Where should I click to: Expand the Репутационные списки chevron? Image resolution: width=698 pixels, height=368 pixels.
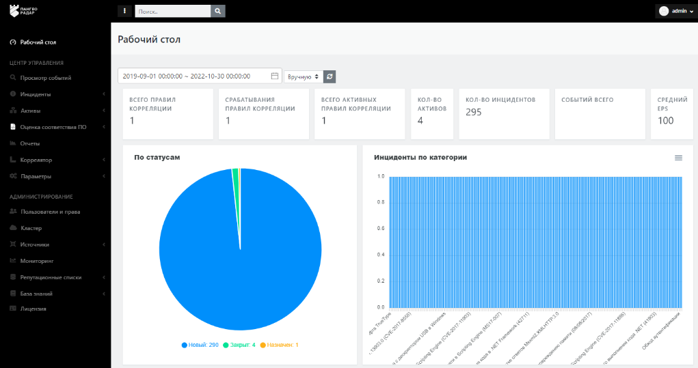point(104,277)
